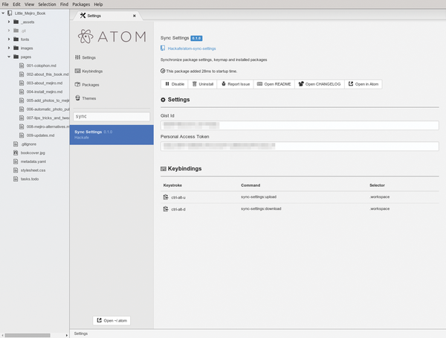The height and width of the screenshot is (338, 446).
Task: Click the repo icon before Hackafe/atom-sync-settings
Action: coord(163,48)
